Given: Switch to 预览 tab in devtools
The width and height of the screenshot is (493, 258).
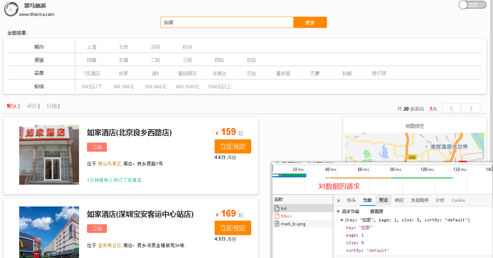Looking at the screenshot, I should [384, 200].
